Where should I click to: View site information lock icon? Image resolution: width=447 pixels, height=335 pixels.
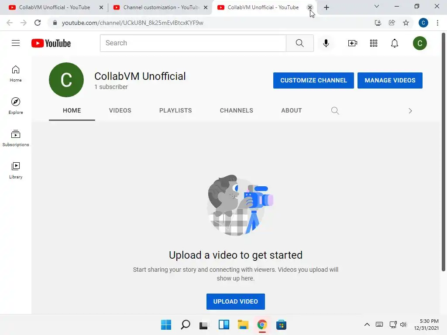[x=55, y=23]
